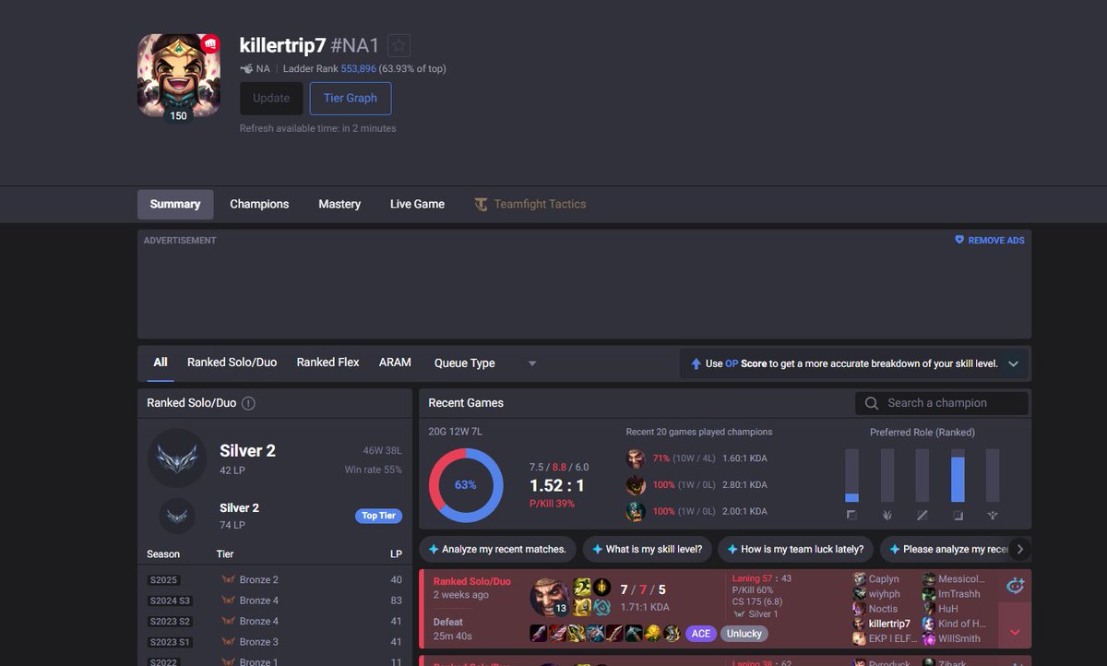This screenshot has width=1107, height=666.
Task: Click 'How is my team luck lately?' suggestion
Action: (x=795, y=549)
